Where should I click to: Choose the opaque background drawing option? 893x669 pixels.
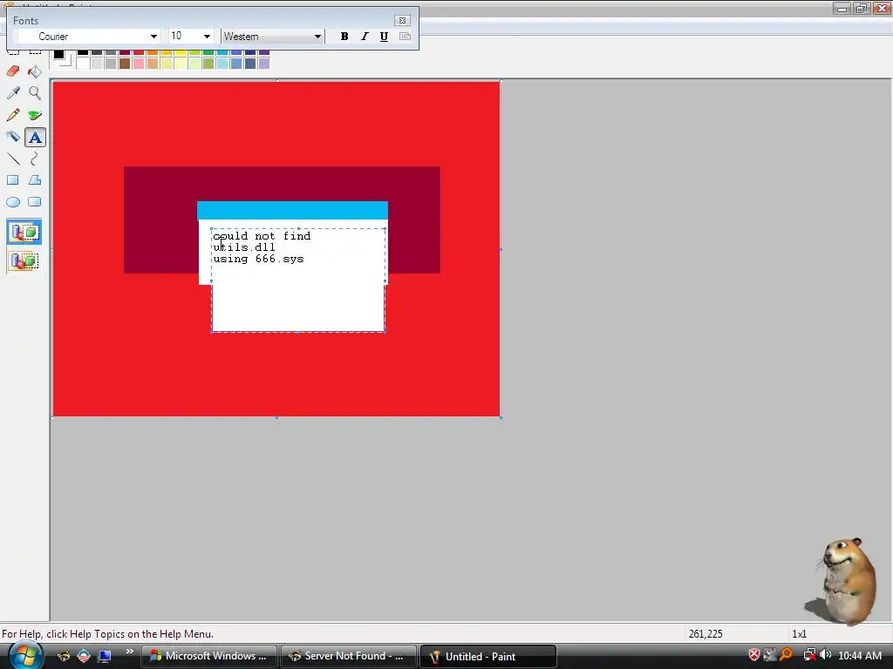[x=24, y=232]
